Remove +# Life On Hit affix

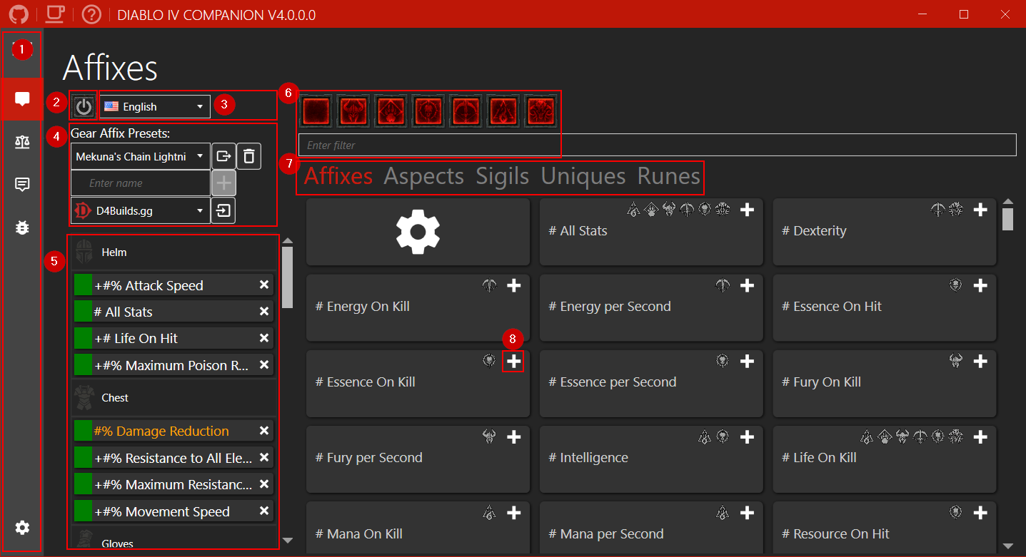coord(264,338)
